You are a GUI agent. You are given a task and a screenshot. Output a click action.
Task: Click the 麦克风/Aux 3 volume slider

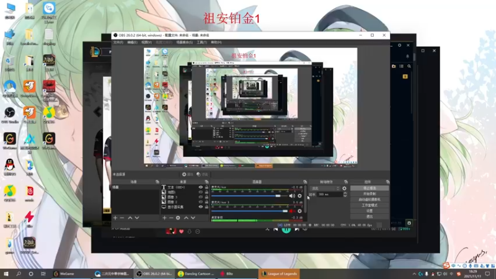[x=249, y=211]
